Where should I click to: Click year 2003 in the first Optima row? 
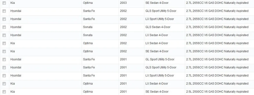pos(123,3)
